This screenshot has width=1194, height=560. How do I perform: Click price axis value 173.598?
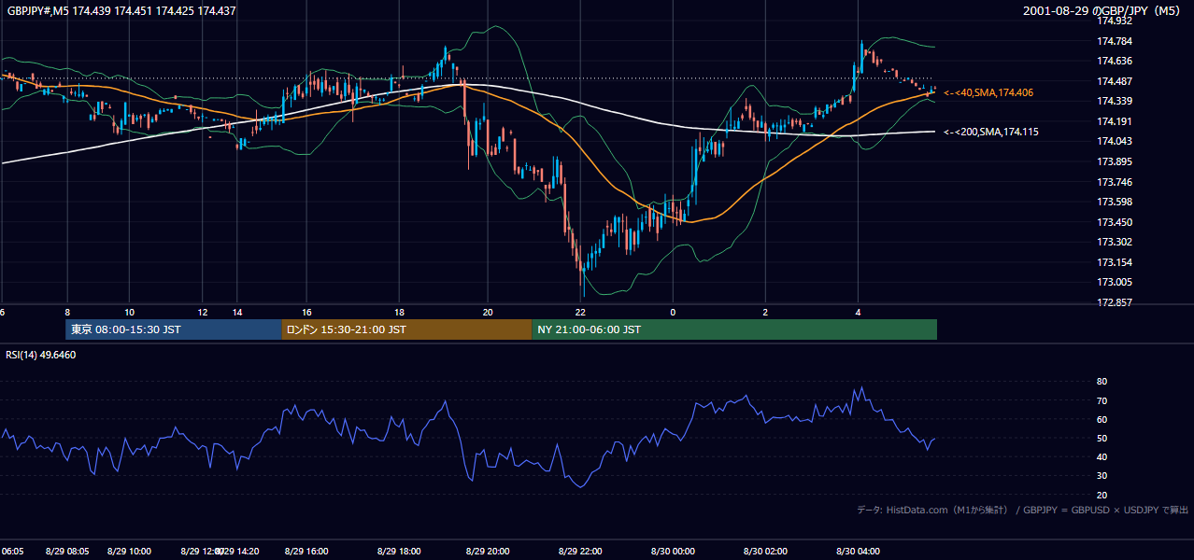click(1115, 202)
